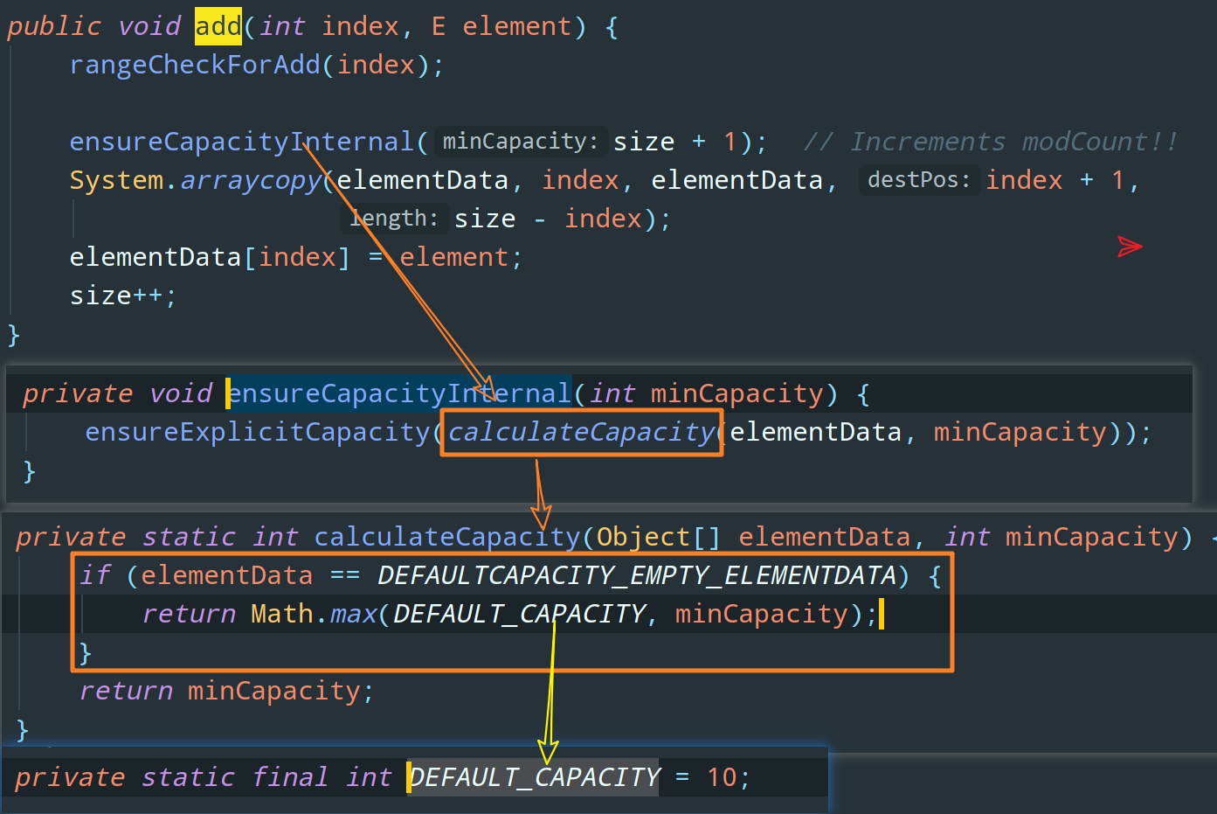Viewport: 1217px width, 814px height.
Task: Click the Math class name
Action: (x=282, y=614)
